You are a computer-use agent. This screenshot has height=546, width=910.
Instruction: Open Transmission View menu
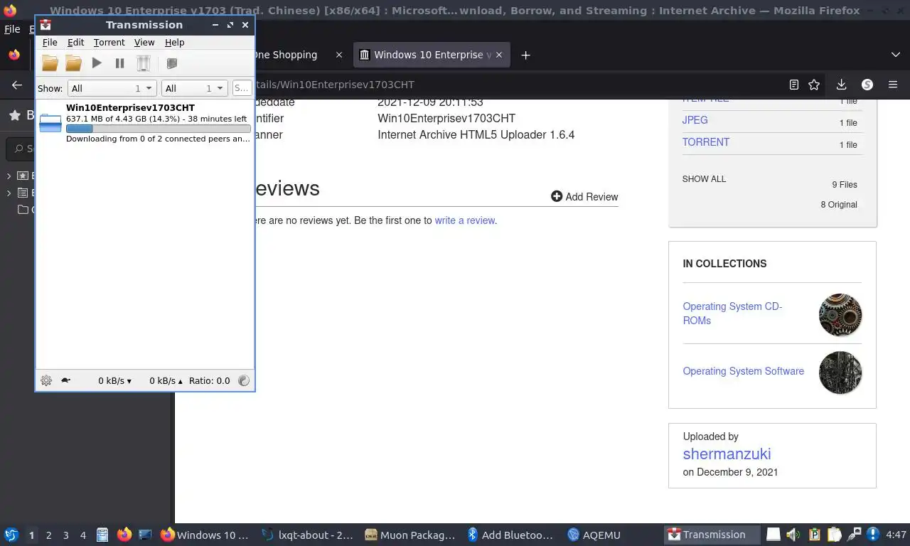(144, 43)
